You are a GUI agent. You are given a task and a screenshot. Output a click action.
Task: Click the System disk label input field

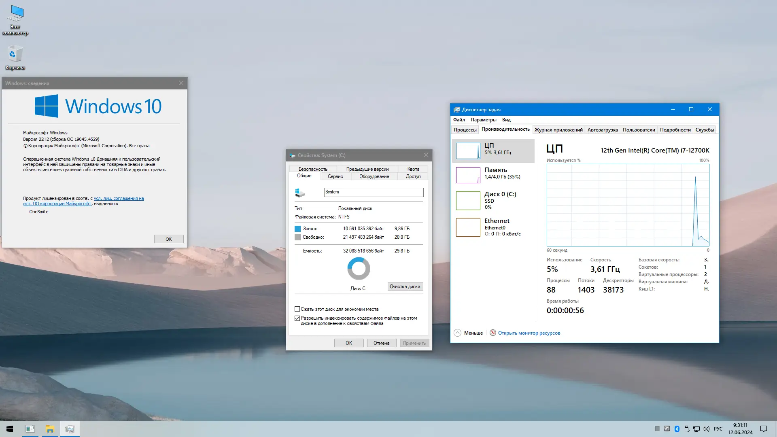tap(373, 192)
